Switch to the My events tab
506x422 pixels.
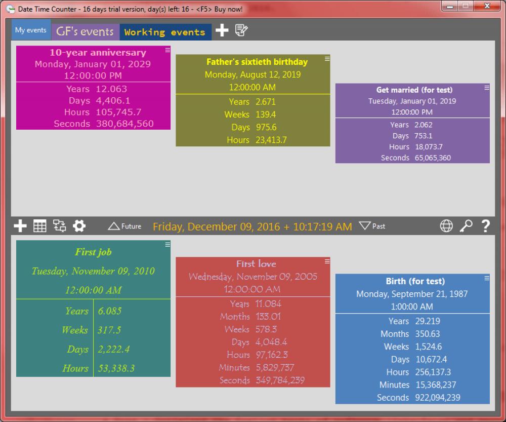[31, 29]
